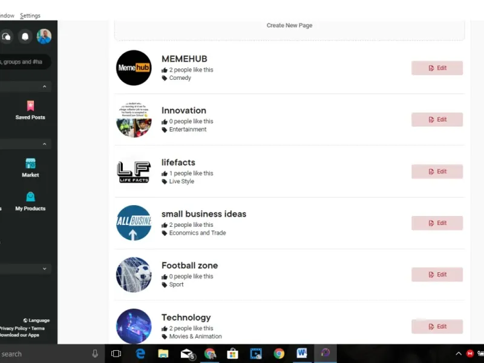Image resolution: width=484 pixels, height=363 pixels.
Task: Click the red M tray icon
Action: pos(470,353)
